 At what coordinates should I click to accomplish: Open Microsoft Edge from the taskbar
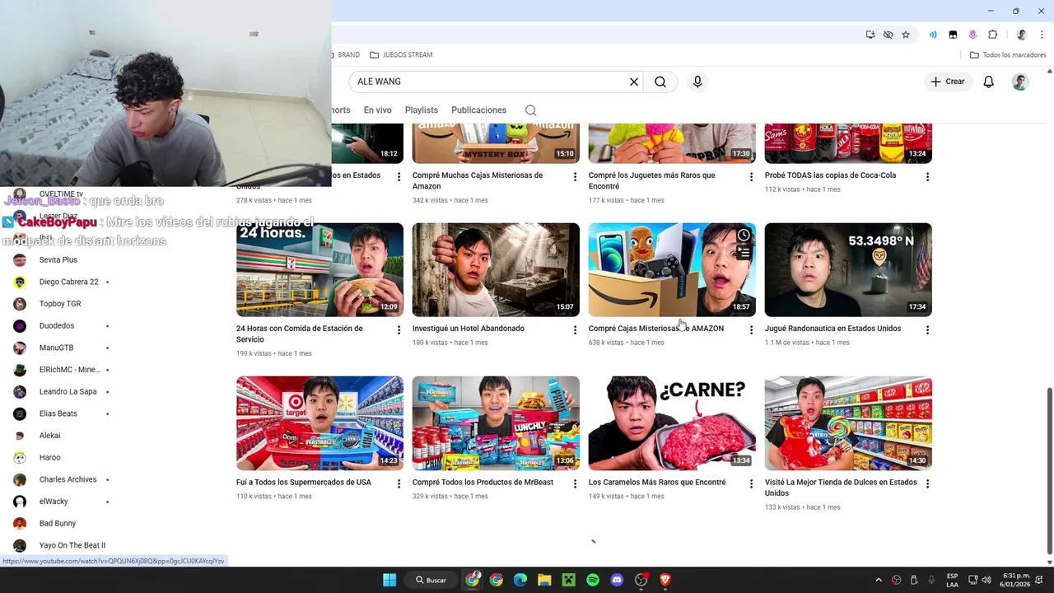(520, 580)
